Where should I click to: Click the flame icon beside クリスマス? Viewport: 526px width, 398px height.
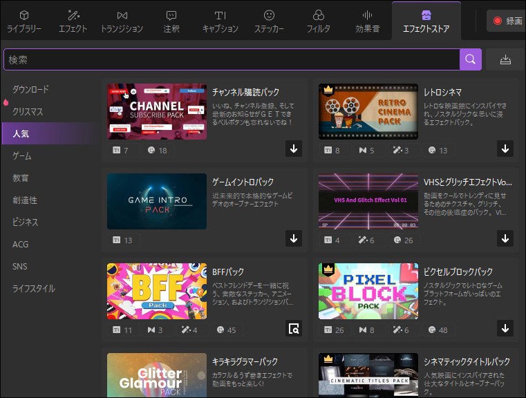tap(6, 102)
